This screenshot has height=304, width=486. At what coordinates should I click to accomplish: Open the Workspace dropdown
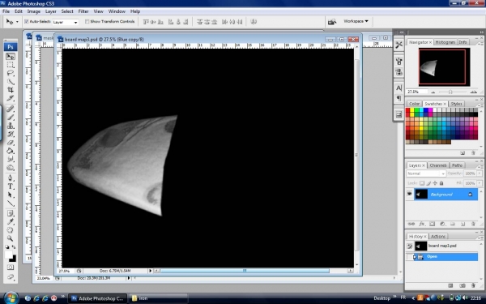click(356, 21)
